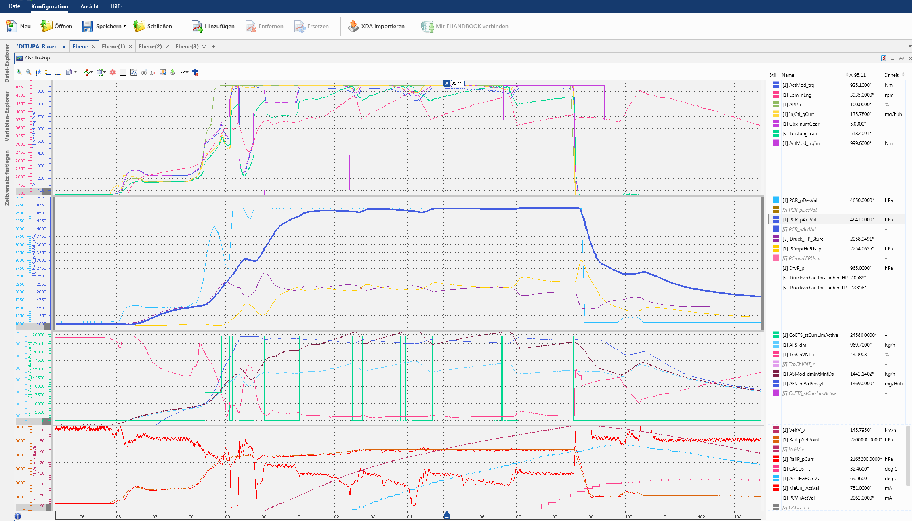The height and width of the screenshot is (521, 912).
Task: Open the signal layout dropdown arrow
Action: click(x=105, y=72)
